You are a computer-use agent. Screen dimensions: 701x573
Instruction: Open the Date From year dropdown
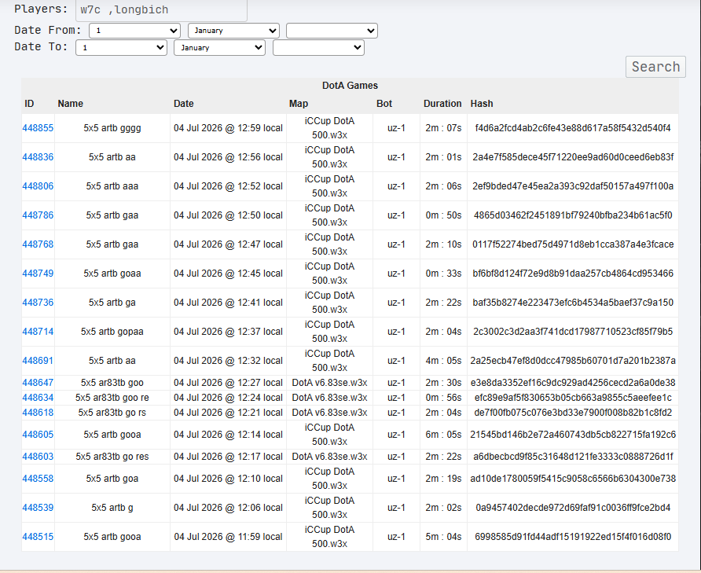click(332, 31)
